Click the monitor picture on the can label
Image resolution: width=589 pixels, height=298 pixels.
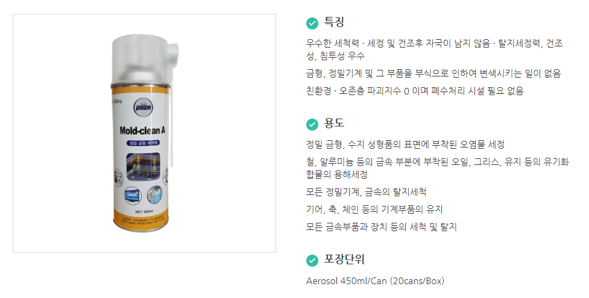pyautogui.click(x=133, y=196)
